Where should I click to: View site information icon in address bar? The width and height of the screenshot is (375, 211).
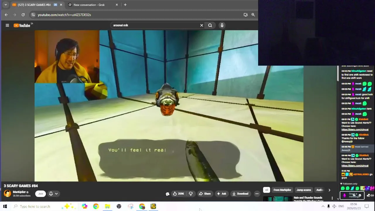[x=33, y=15]
